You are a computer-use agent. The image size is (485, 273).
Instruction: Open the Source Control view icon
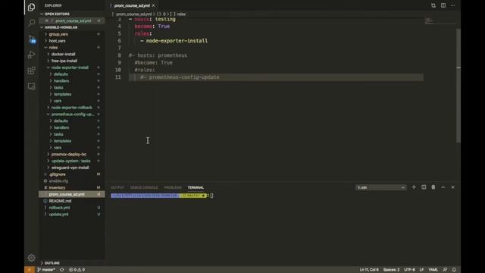click(x=32, y=39)
